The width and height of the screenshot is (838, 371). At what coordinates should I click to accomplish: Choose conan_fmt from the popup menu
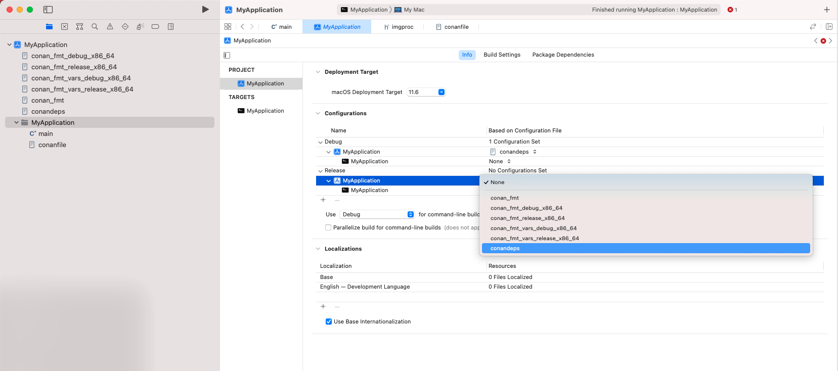click(x=646, y=198)
